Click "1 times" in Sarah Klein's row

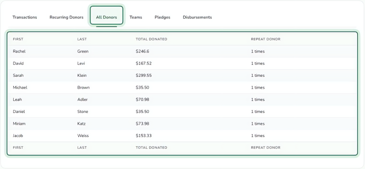[x=258, y=75]
